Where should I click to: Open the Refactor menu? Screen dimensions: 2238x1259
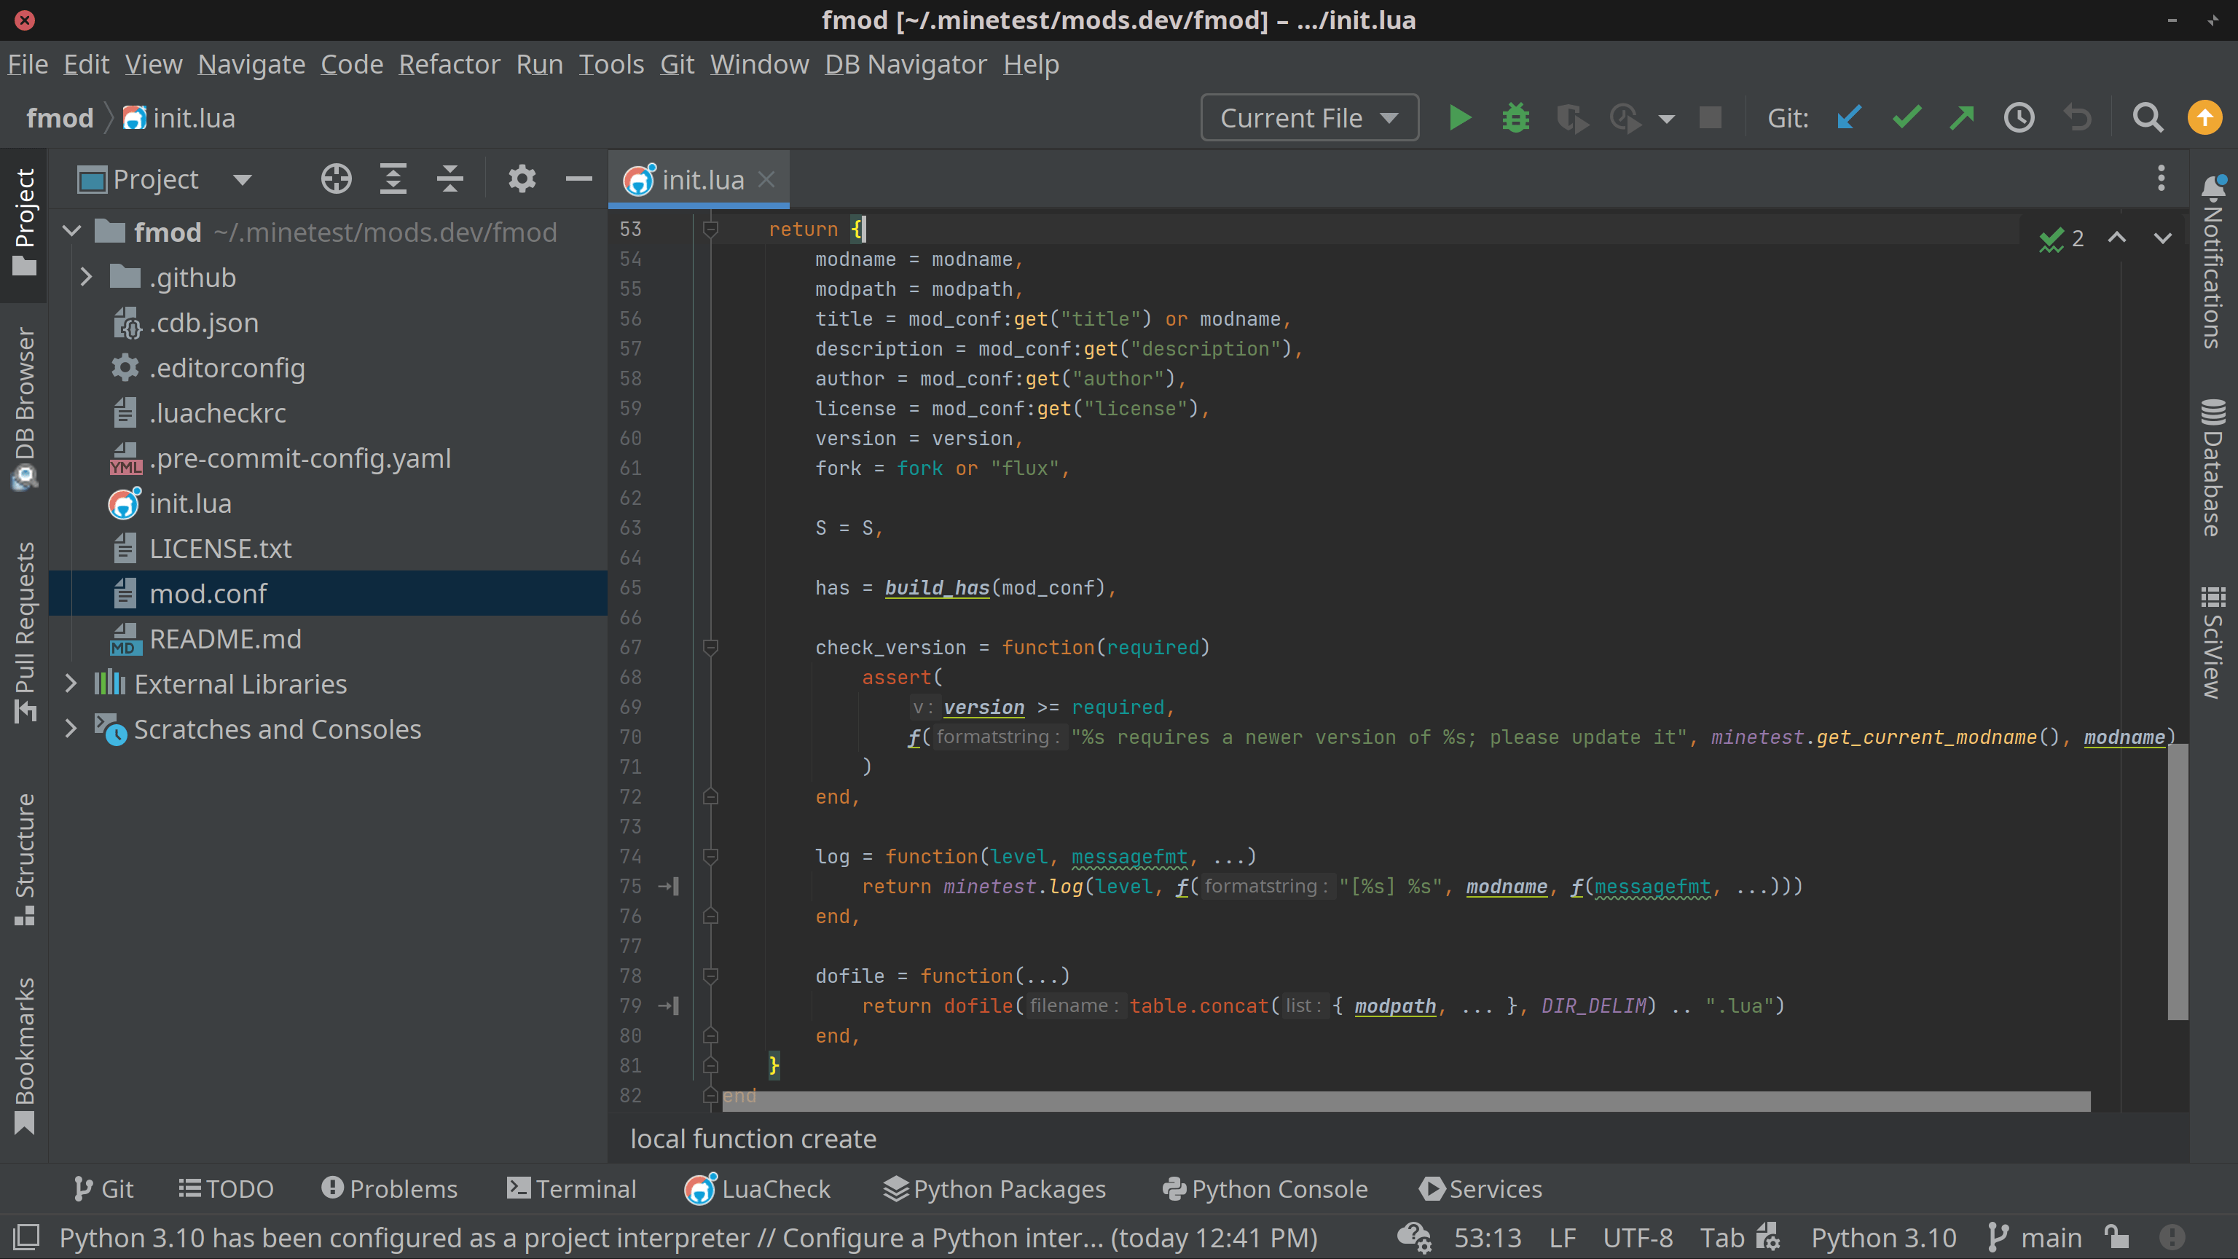pos(449,64)
